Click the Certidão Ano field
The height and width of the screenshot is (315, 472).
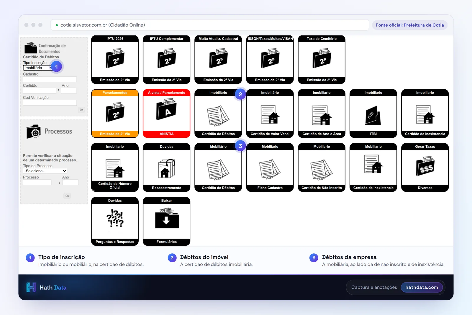coord(69,91)
